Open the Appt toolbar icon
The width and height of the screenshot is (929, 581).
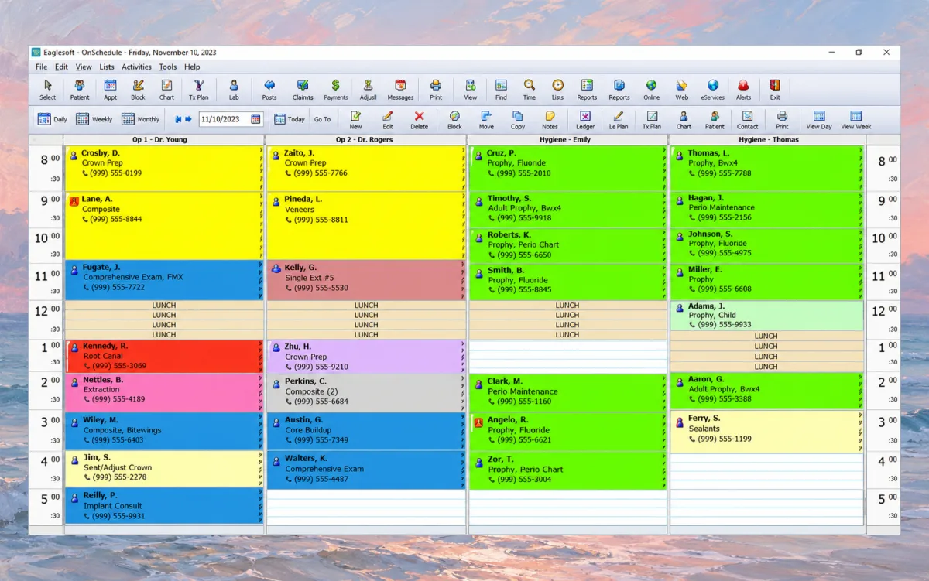(x=110, y=90)
